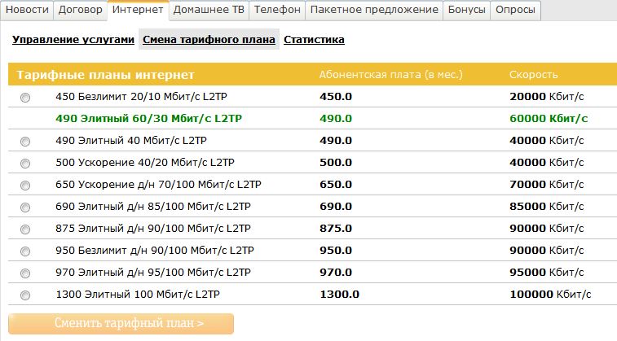Choose the 875 Элитный д/н 90/100 radio button
The image size is (617, 341).
click(x=25, y=229)
